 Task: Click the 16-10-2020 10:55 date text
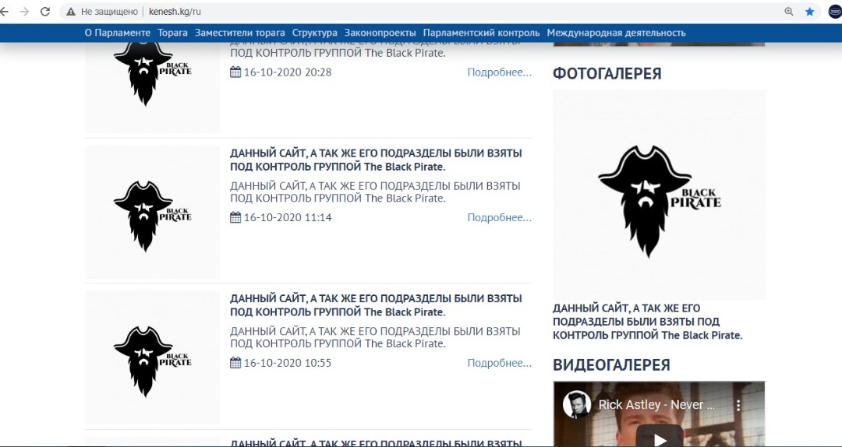[x=288, y=363]
